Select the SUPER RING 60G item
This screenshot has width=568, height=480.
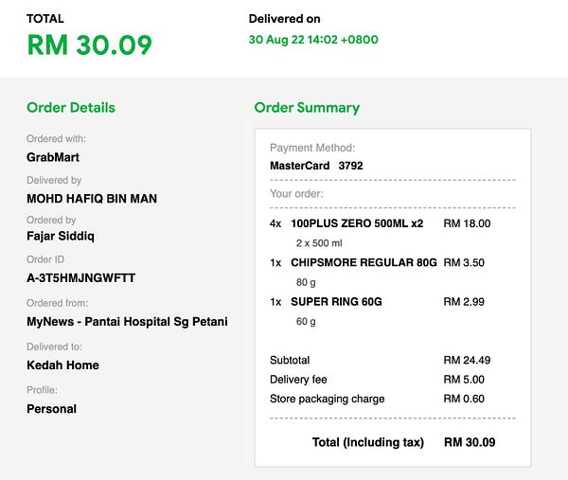tap(336, 301)
